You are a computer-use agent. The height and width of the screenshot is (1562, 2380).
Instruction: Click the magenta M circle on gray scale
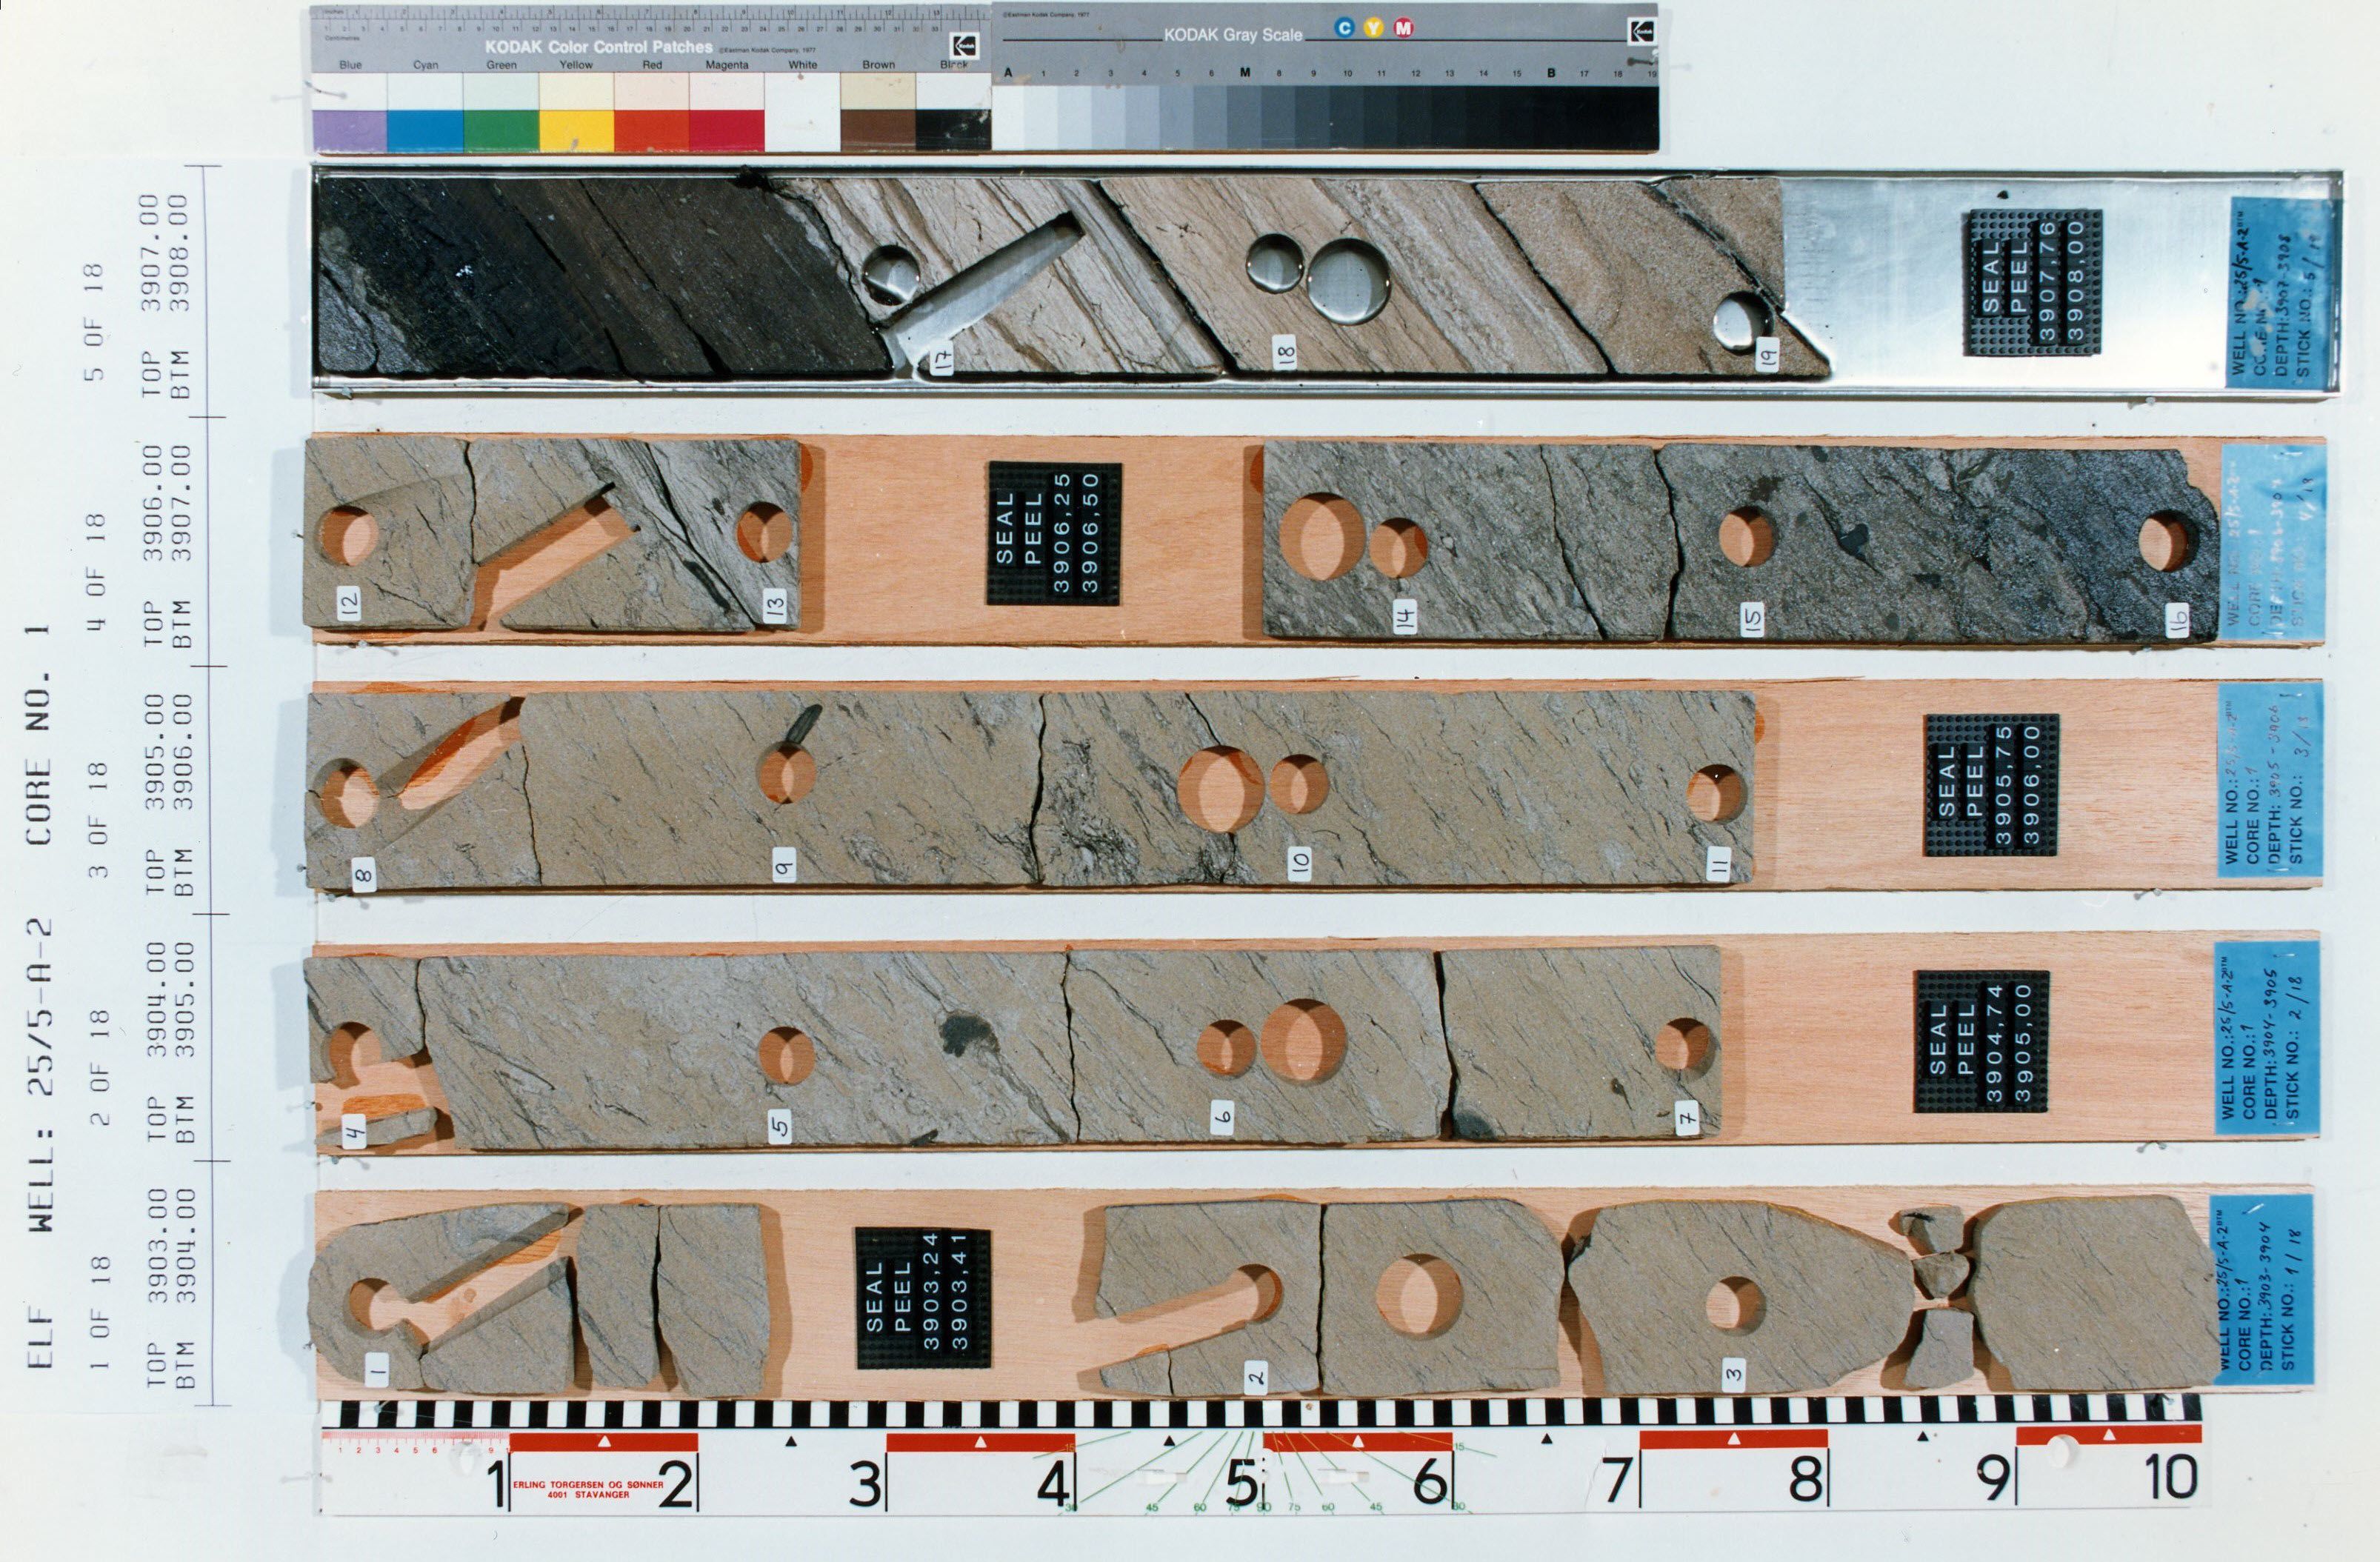point(1404,28)
